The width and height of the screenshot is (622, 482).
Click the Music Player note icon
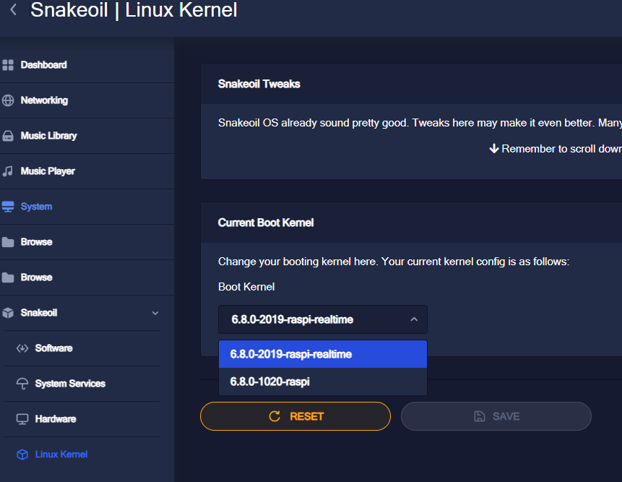tap(8, 171)
